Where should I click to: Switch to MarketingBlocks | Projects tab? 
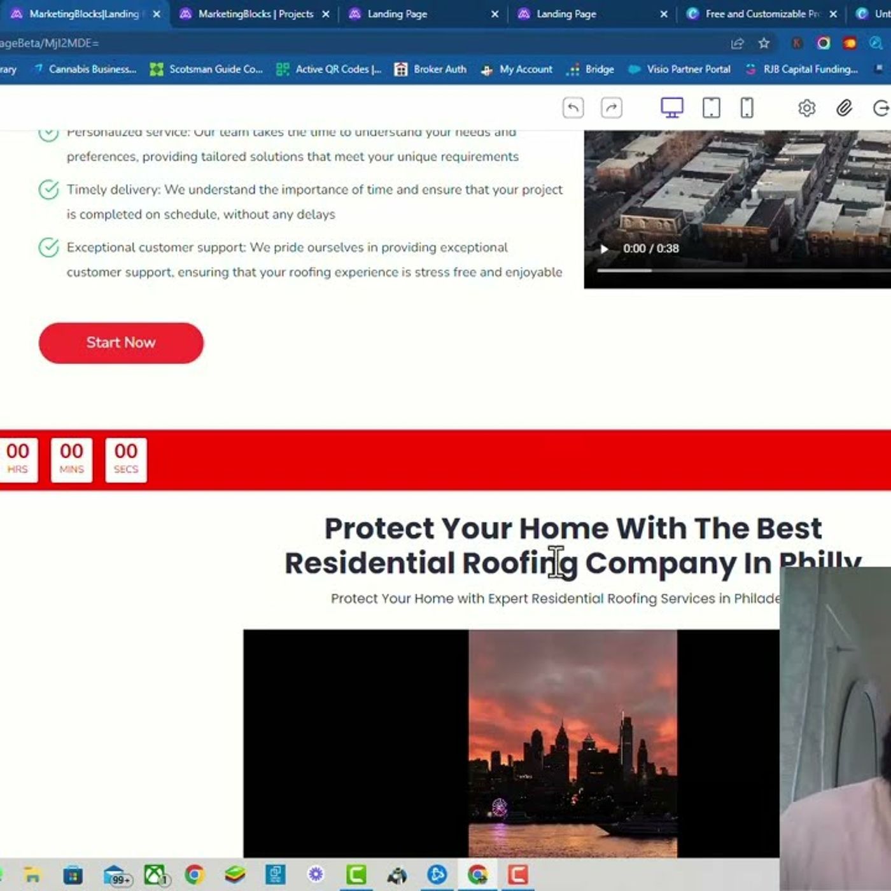255,13
